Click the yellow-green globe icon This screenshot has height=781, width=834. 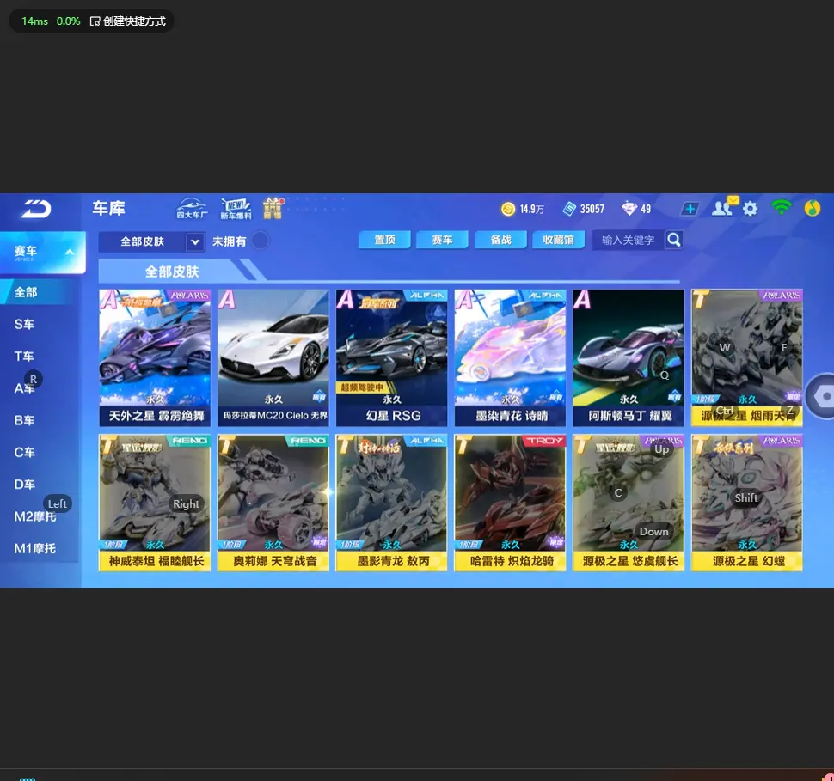click(813, 208)
